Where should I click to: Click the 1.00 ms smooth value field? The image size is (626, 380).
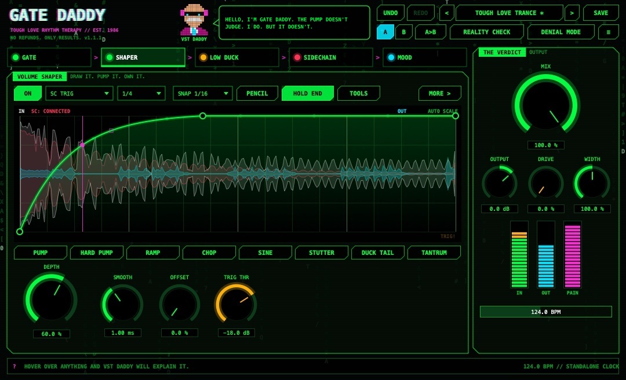[122, 332]
